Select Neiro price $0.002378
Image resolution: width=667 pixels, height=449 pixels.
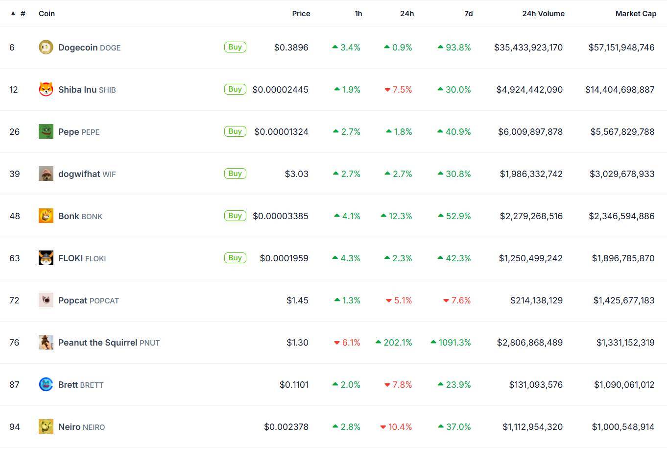[x=286, y=427]
